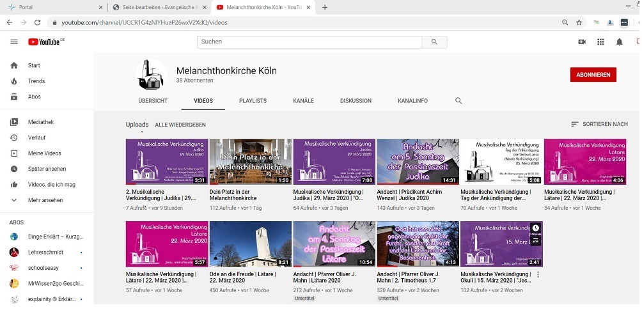Close the Melanchthonkirche Köln YouTube tab

308,8
